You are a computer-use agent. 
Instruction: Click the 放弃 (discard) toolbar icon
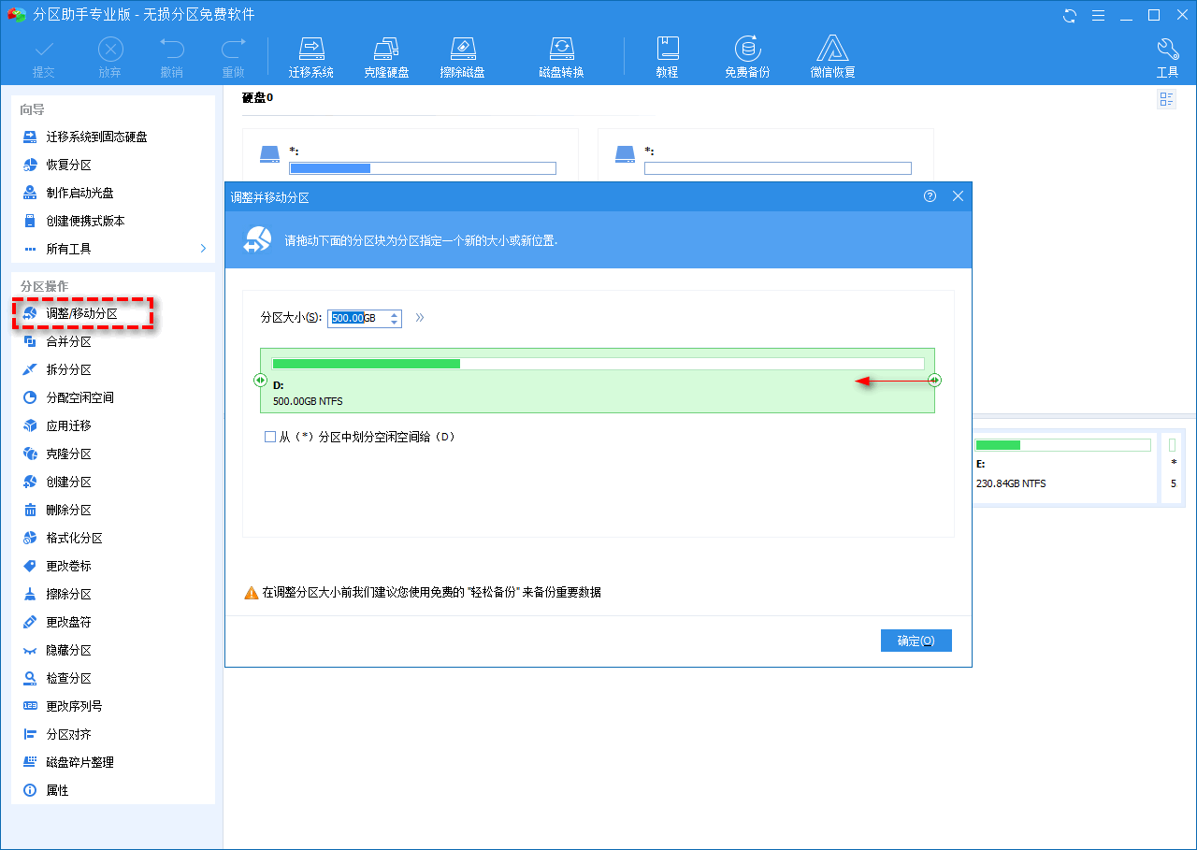(x=109, y=57)
